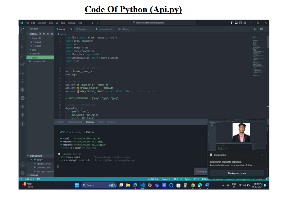This screenshot has height=199, width=284.
Task: Toggle the primary side bar layout button
Action: pos(232,23)
